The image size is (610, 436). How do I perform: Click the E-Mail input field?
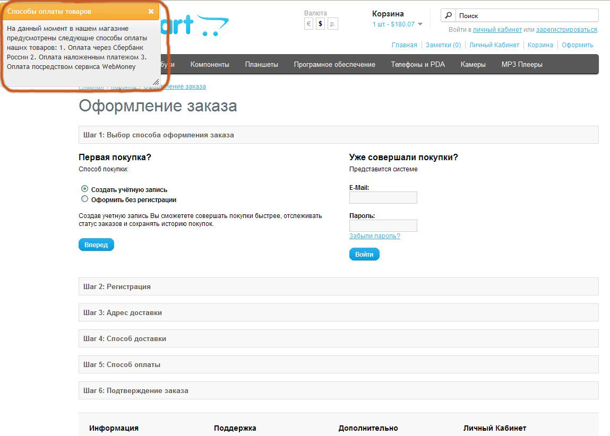point(383,198)
